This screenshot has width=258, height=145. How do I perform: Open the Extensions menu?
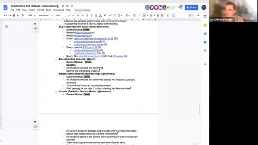58,10
